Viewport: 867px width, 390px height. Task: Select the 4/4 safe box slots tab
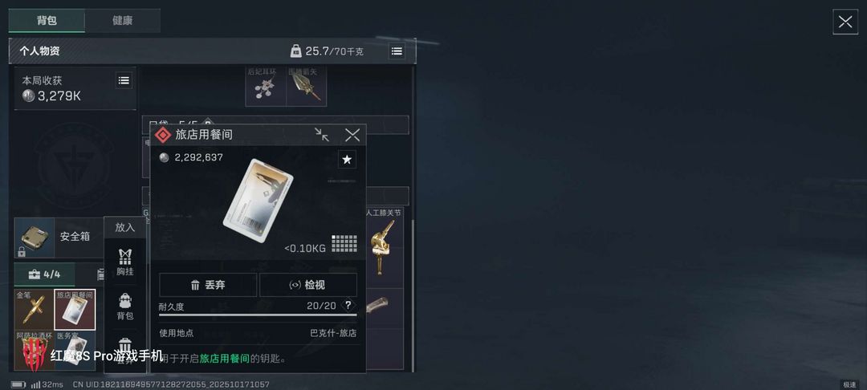pyautogui.click(x=44, y=274)
